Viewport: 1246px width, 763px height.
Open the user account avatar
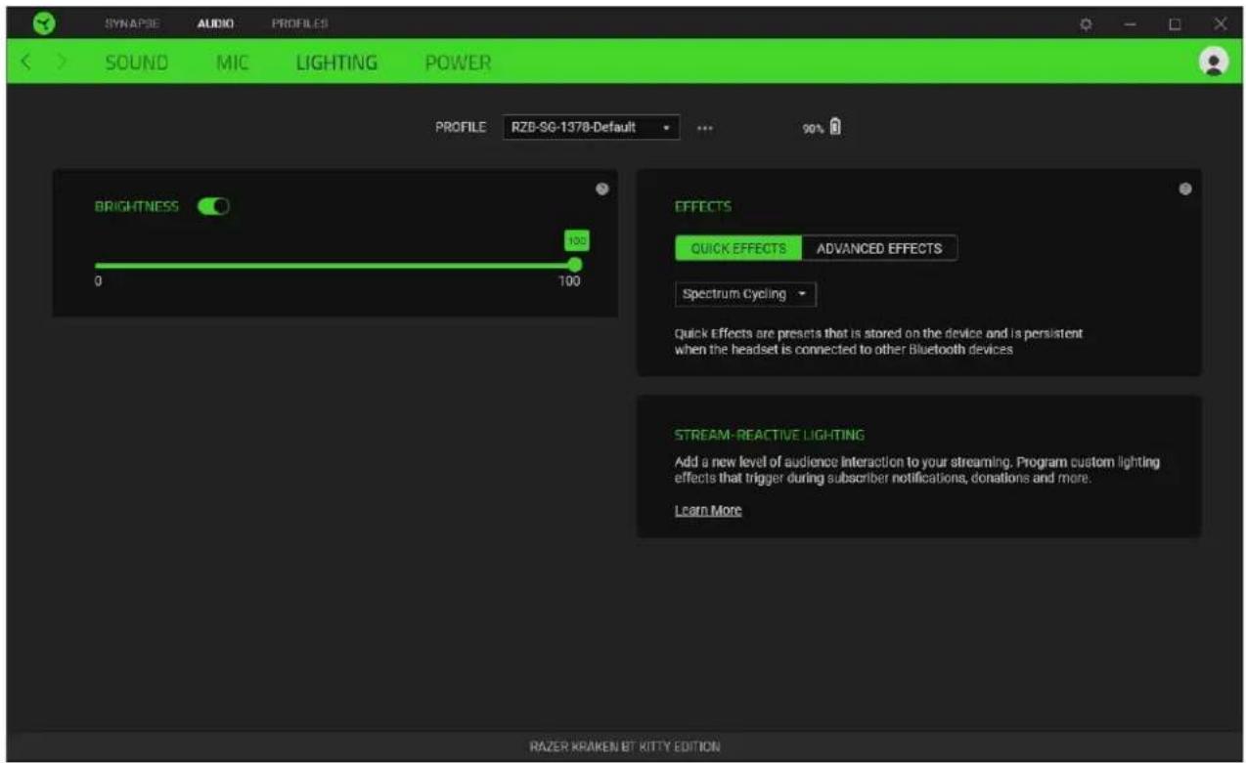1214,62
